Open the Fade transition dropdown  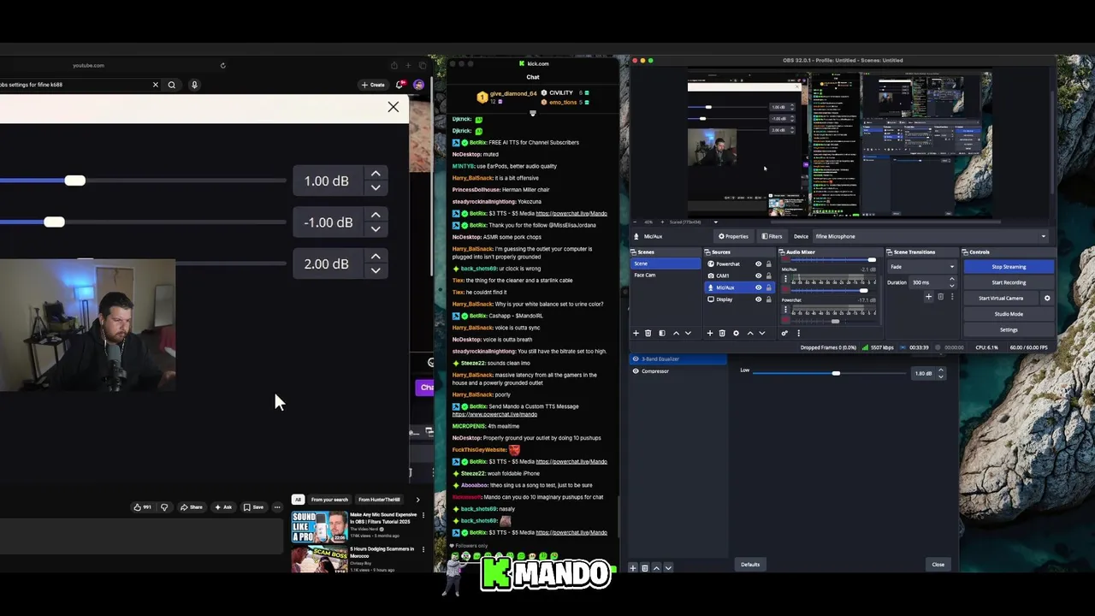click(x=922, y=266)
